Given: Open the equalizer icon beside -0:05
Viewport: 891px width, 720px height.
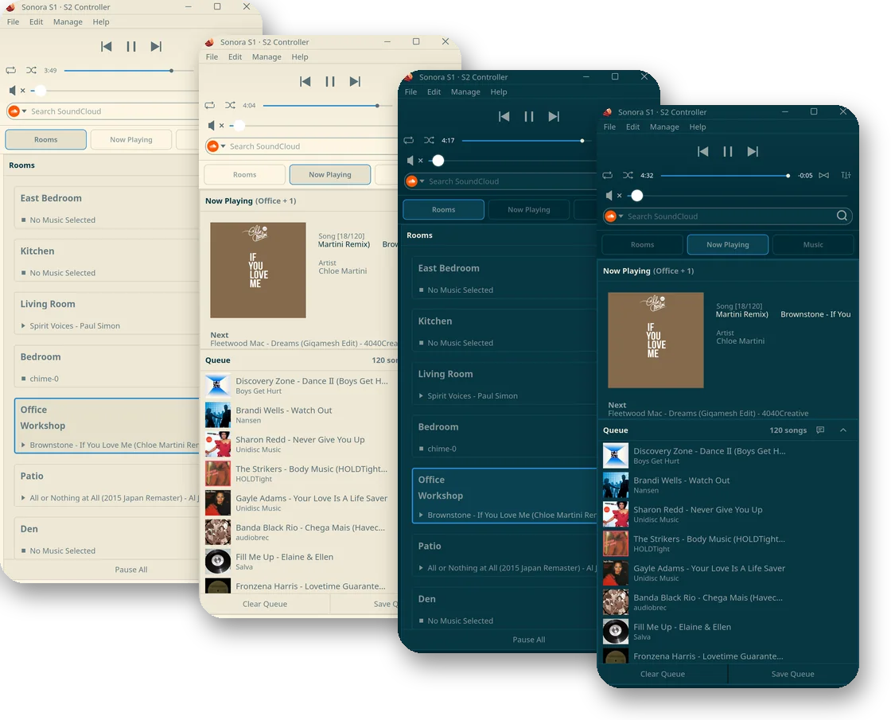Looking at the screenshot, I should (x=846, y=175).
